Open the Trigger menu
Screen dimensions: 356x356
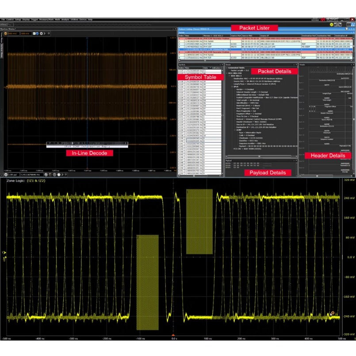tap(34, 19)
